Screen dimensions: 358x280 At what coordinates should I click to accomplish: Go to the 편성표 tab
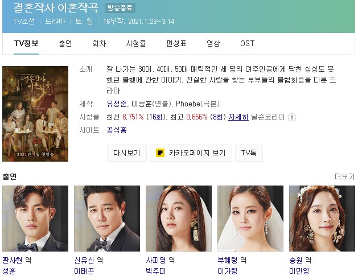point(176,43)
